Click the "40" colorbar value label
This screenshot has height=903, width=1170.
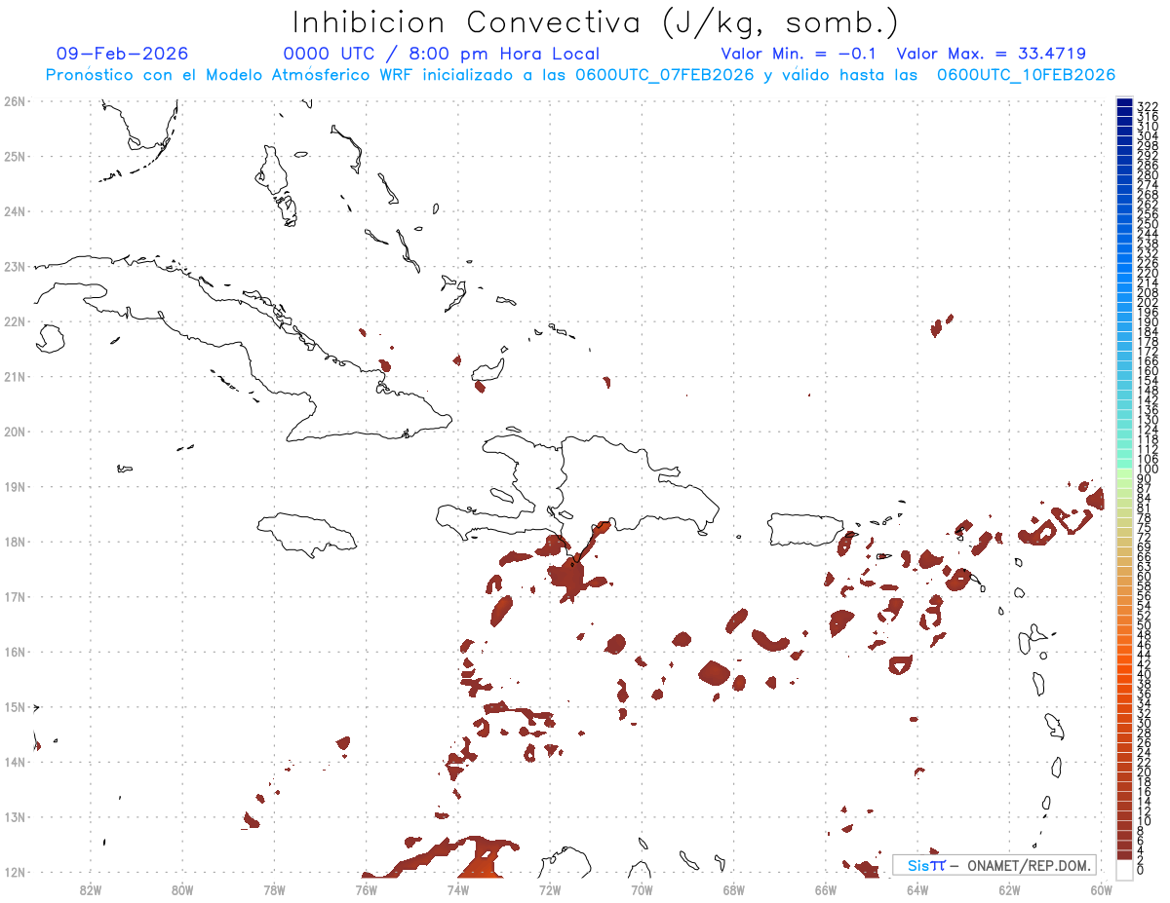[1145, 673]
